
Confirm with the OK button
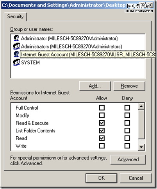(x=102, y=178)
